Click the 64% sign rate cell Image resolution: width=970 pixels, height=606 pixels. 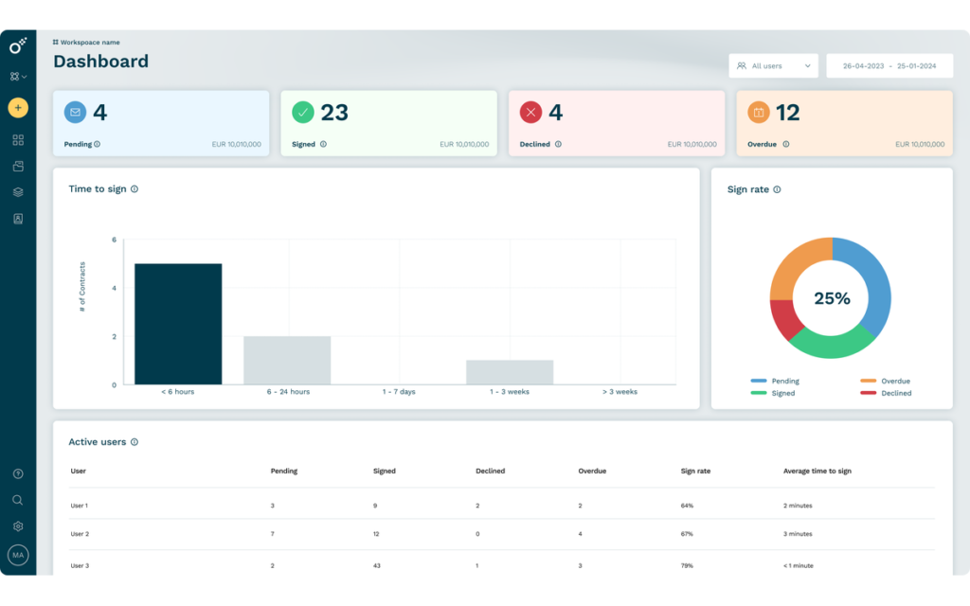(687, 506)
